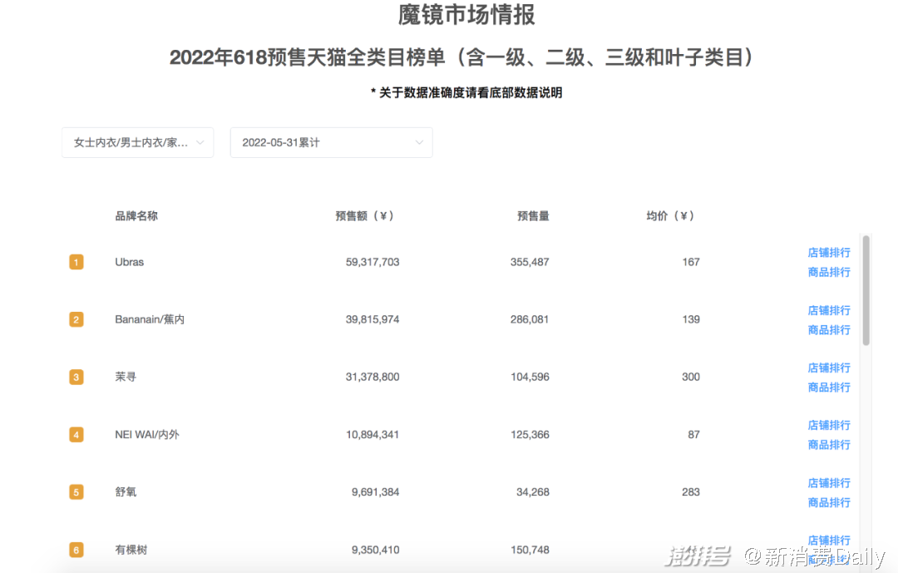Open 店铺排行 link for 有棵树
Image resolution: width=898 pixels, height=573 pixels.
[829, 541]
